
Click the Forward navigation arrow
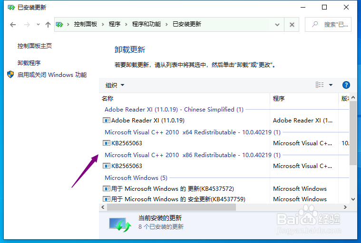[x=27, y=25]
